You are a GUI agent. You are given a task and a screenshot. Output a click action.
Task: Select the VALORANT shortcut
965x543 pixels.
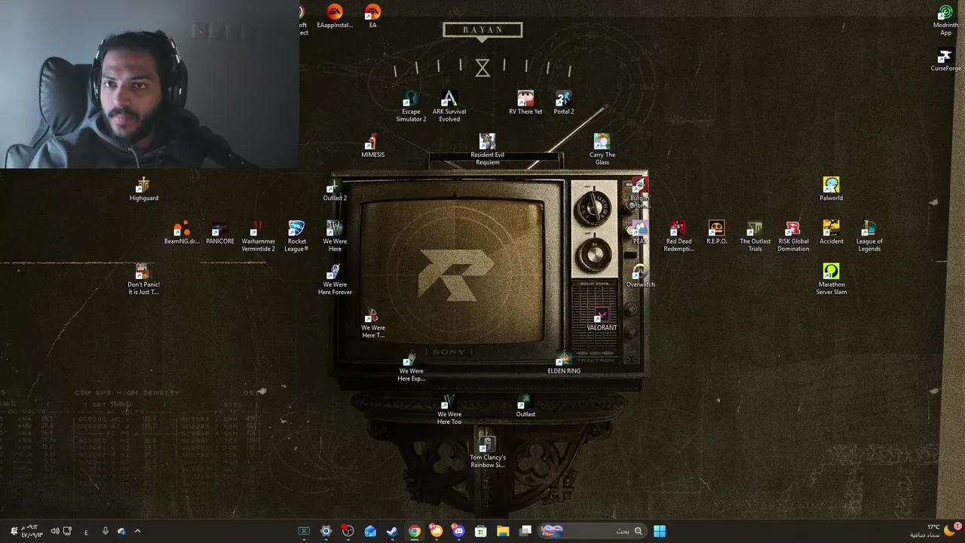coord(602,319)
